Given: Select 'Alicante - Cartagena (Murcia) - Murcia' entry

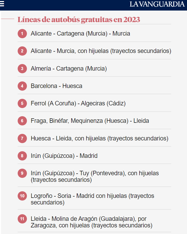Looking at the screenshot, I should [80, 34].
